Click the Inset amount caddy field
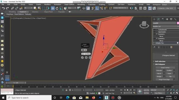 pyautogui.click(x=86, y=54)
